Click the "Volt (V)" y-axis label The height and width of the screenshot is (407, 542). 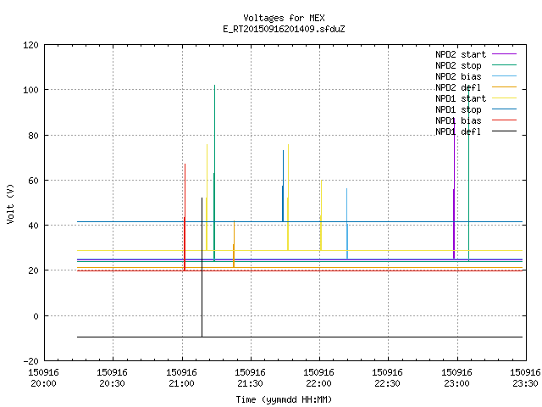point(10,204)
